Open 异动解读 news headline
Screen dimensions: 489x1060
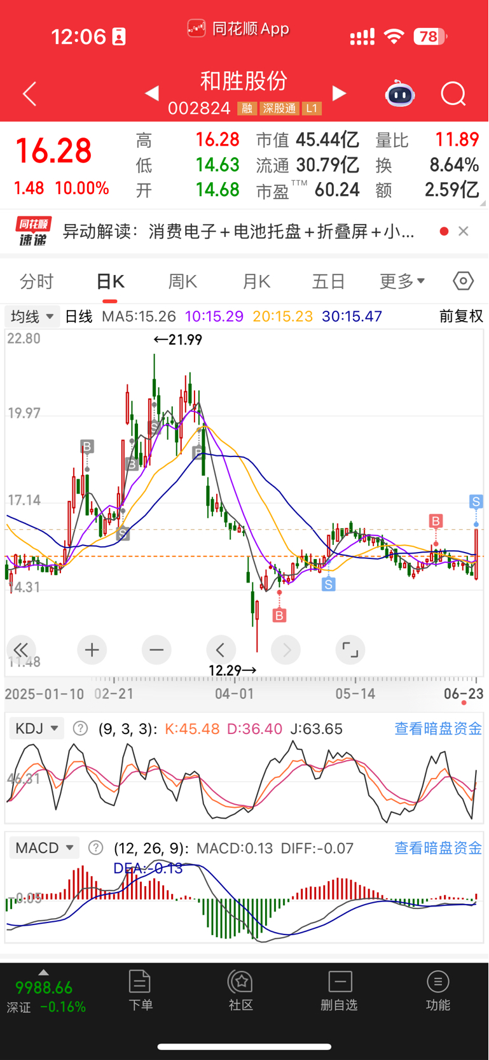(238, 231)
